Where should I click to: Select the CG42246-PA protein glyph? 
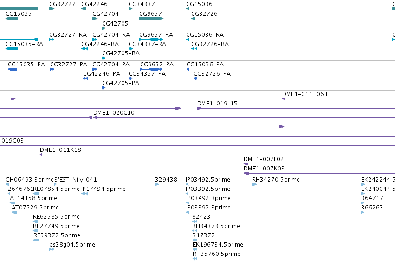[x=85, y=78]
